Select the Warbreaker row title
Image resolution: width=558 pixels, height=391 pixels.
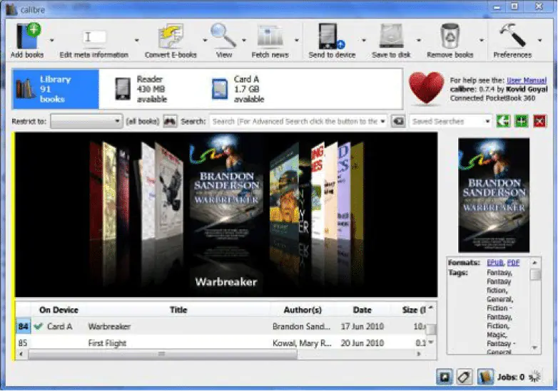point(109,327)
